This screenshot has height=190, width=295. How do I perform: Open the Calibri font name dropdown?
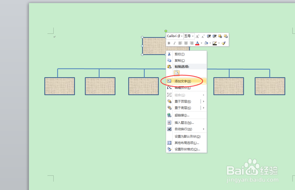coord(182,36)
